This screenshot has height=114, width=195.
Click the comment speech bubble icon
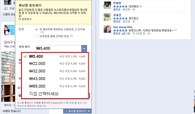[6, 9]
